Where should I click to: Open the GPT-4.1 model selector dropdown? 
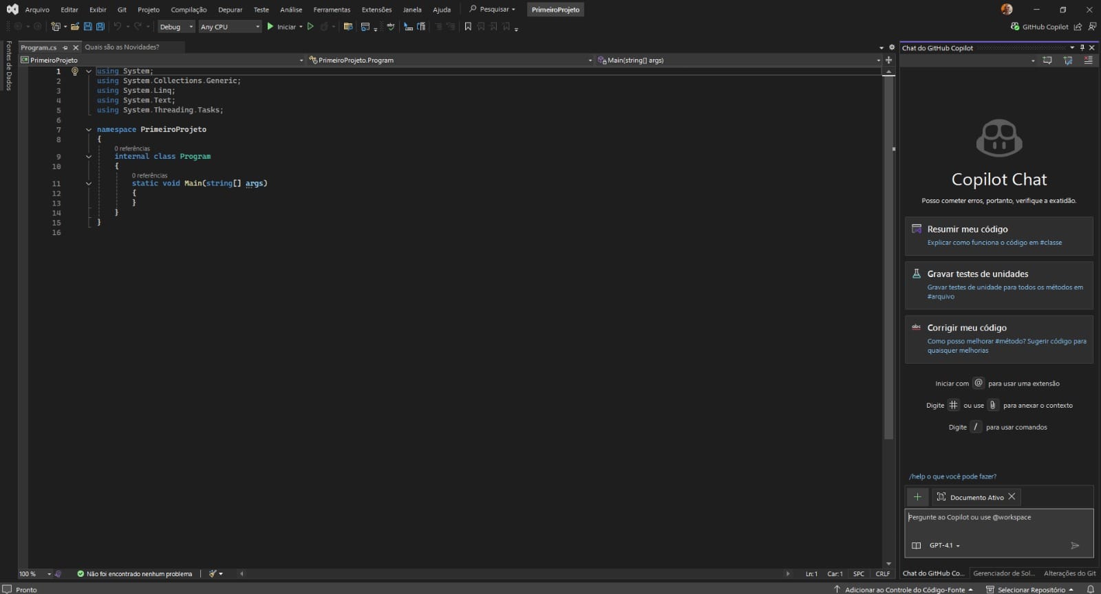point(944,545)
